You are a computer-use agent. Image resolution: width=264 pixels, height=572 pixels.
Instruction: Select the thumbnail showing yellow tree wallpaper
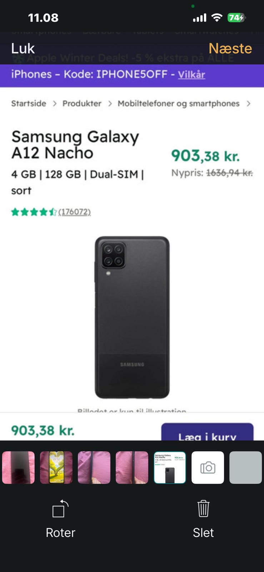56,468
